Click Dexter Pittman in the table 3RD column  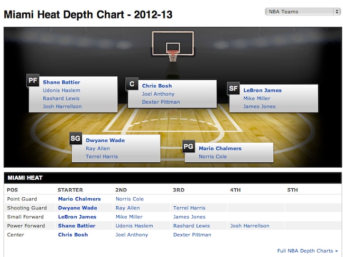tap(192, 235)
